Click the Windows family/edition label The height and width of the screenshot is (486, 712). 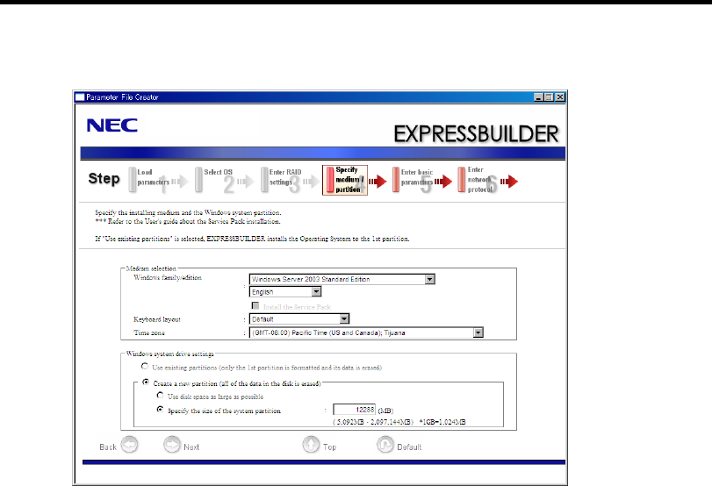click(x=168, y=278)
